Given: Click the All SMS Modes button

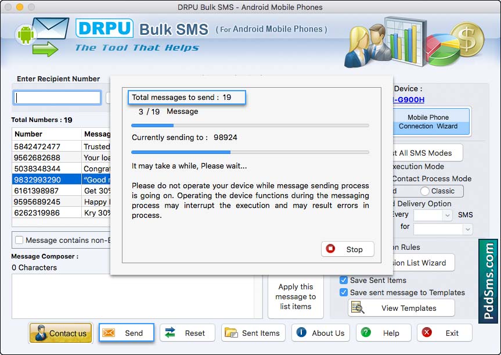Looking at the screenshot, I should tap(427, 153).
